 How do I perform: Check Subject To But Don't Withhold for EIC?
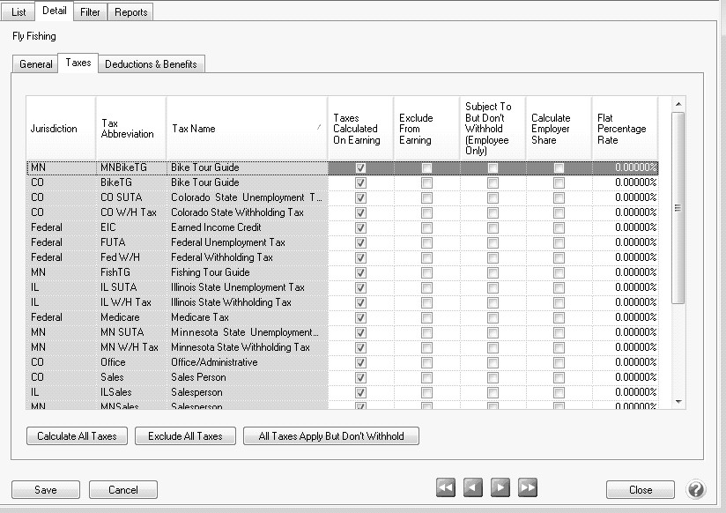pos(493,227)
